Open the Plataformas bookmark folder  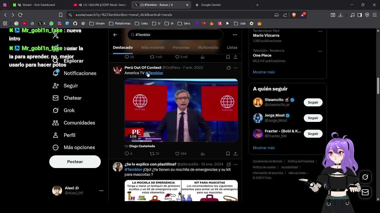(120, 23)
